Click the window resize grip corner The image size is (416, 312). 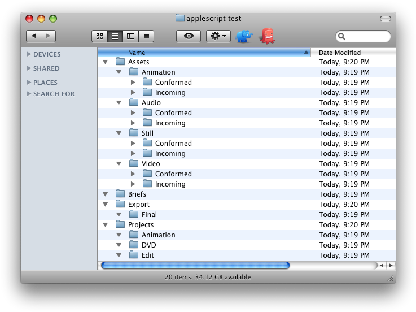tap(391, 278)
